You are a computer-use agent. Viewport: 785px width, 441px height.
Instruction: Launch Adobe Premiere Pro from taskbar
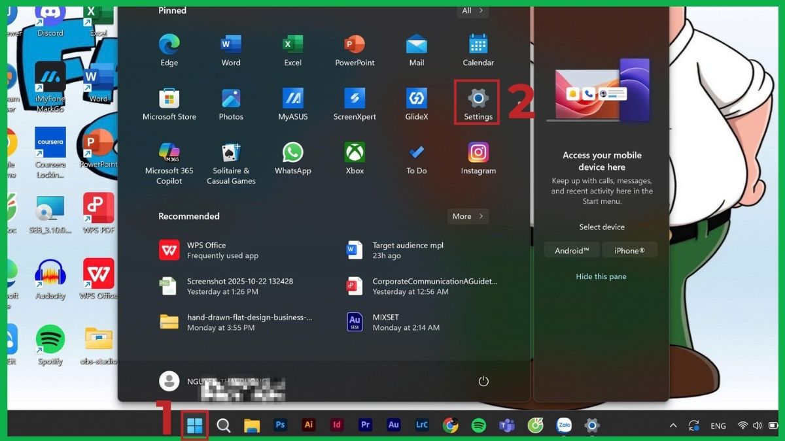[365, 425]
